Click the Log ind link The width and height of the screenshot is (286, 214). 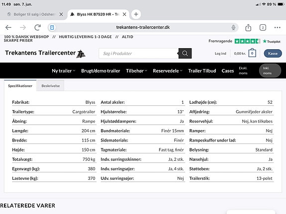click(x=220, y=53)
